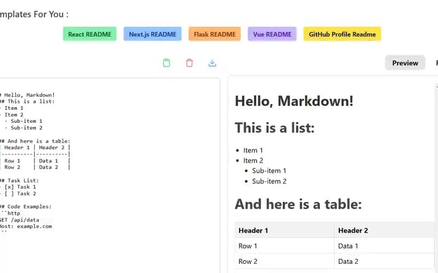The width and height of the screenshot is (438, 273).
Task: Click the 'Host: example.com' editor line
Action: pyautogui.click(x=26, y=226)
